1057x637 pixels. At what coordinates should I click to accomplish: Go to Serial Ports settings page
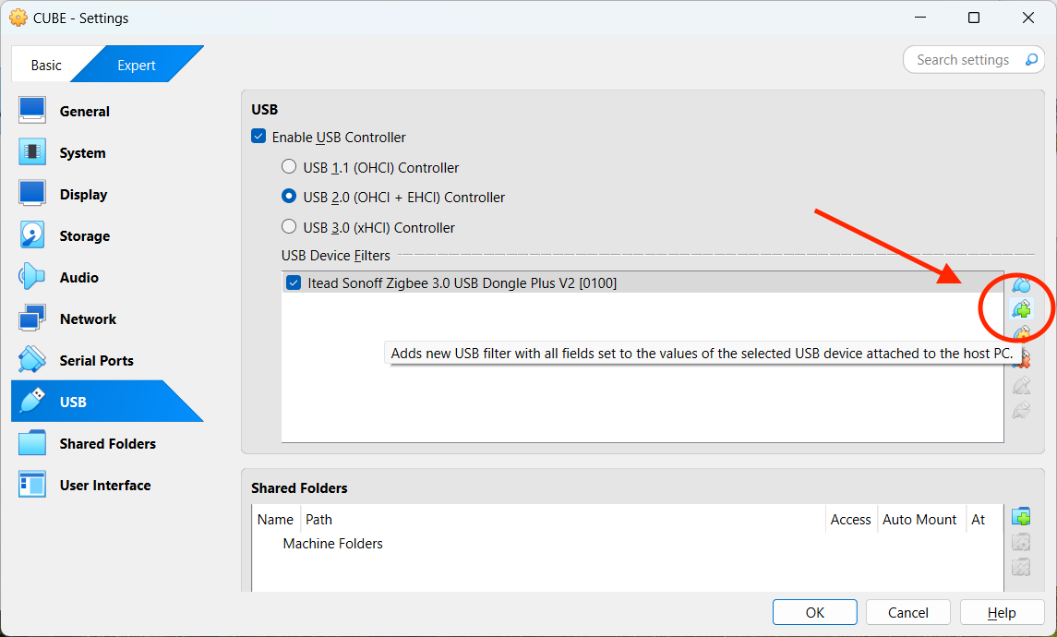pos(96,361)
